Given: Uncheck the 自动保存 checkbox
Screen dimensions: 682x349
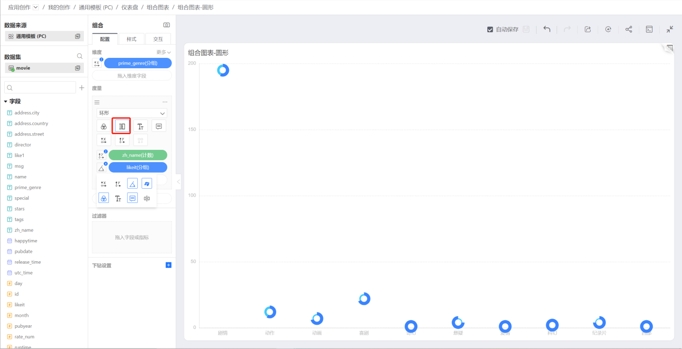Looking at the screenshot, I should (x=490, y=29).
